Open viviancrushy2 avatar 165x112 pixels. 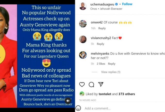83,39
